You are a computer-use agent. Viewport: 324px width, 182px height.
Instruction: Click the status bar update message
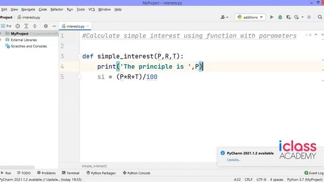click(x=41, y=179)
